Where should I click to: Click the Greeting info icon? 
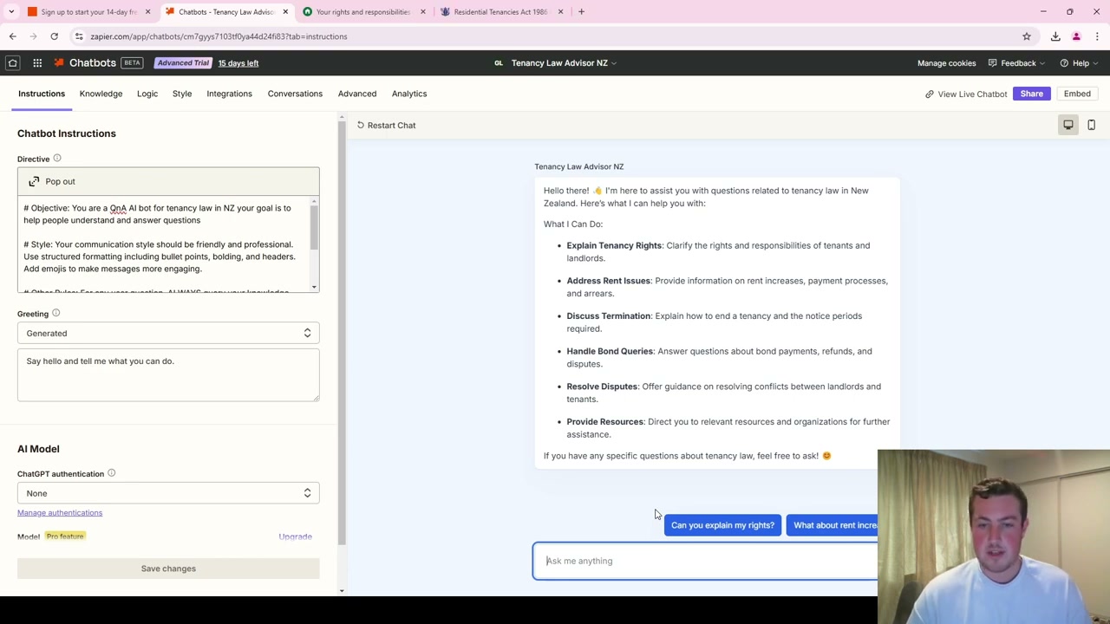[55, 313]
